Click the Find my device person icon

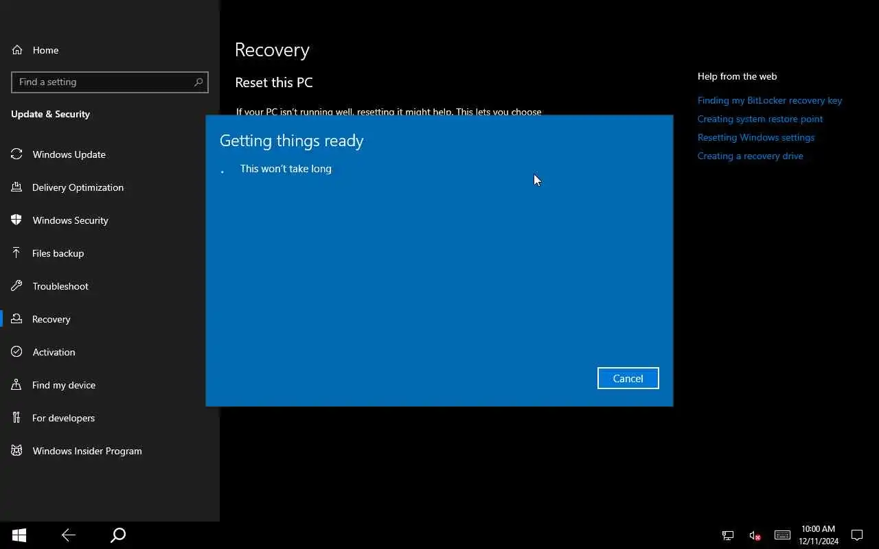pos(16,385)
